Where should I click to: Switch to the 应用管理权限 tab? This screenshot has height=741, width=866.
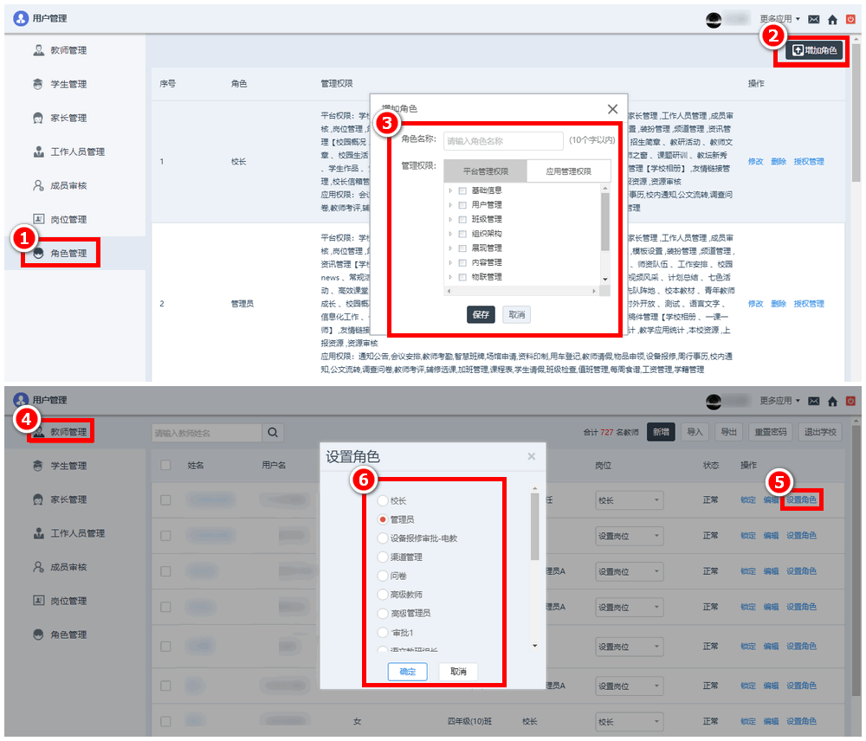pos(569,171)
